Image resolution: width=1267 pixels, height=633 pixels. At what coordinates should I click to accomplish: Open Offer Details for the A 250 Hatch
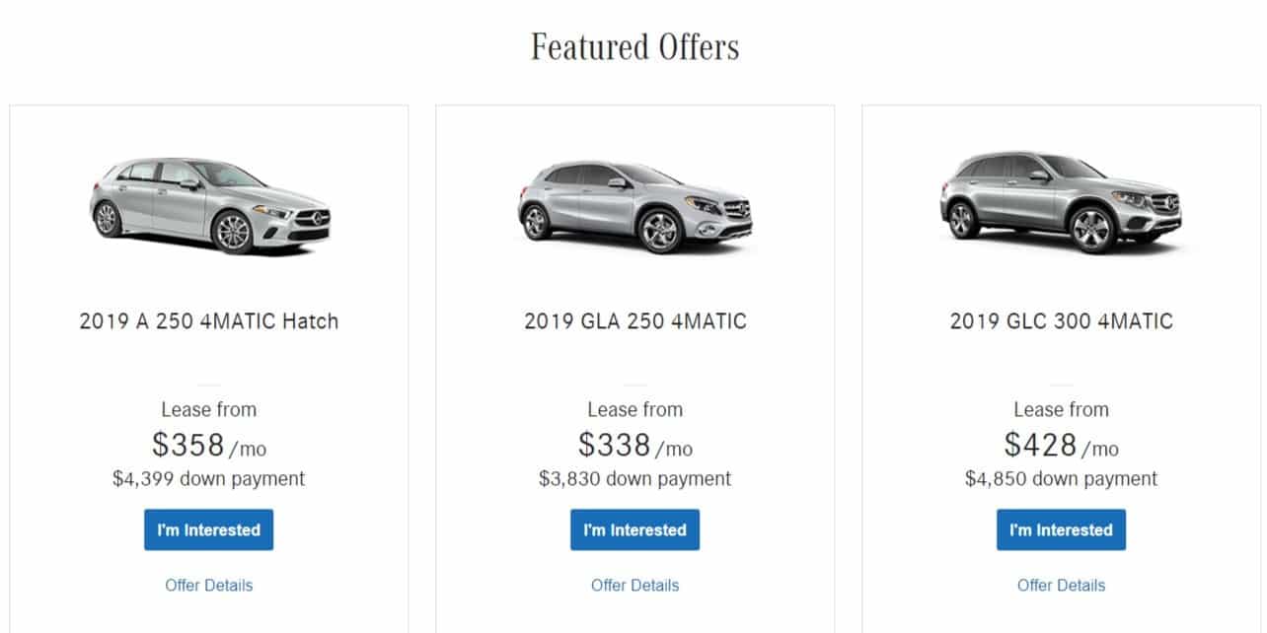point(208,585)
